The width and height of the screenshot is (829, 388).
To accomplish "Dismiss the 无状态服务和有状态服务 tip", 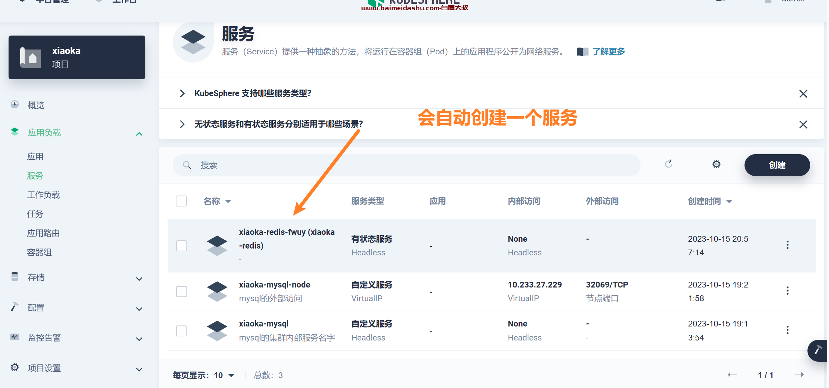I will click(x=803, y=124).
